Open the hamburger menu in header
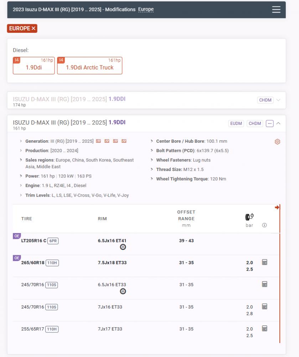 (x=276, y=10)
